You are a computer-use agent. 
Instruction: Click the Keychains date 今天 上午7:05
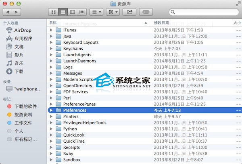point(167,49)
